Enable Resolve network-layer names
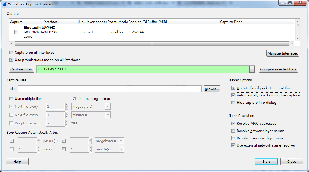 point(233,131)
